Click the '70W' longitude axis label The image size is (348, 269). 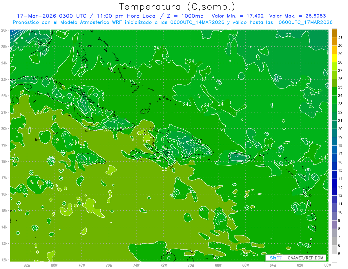[191, 265]
